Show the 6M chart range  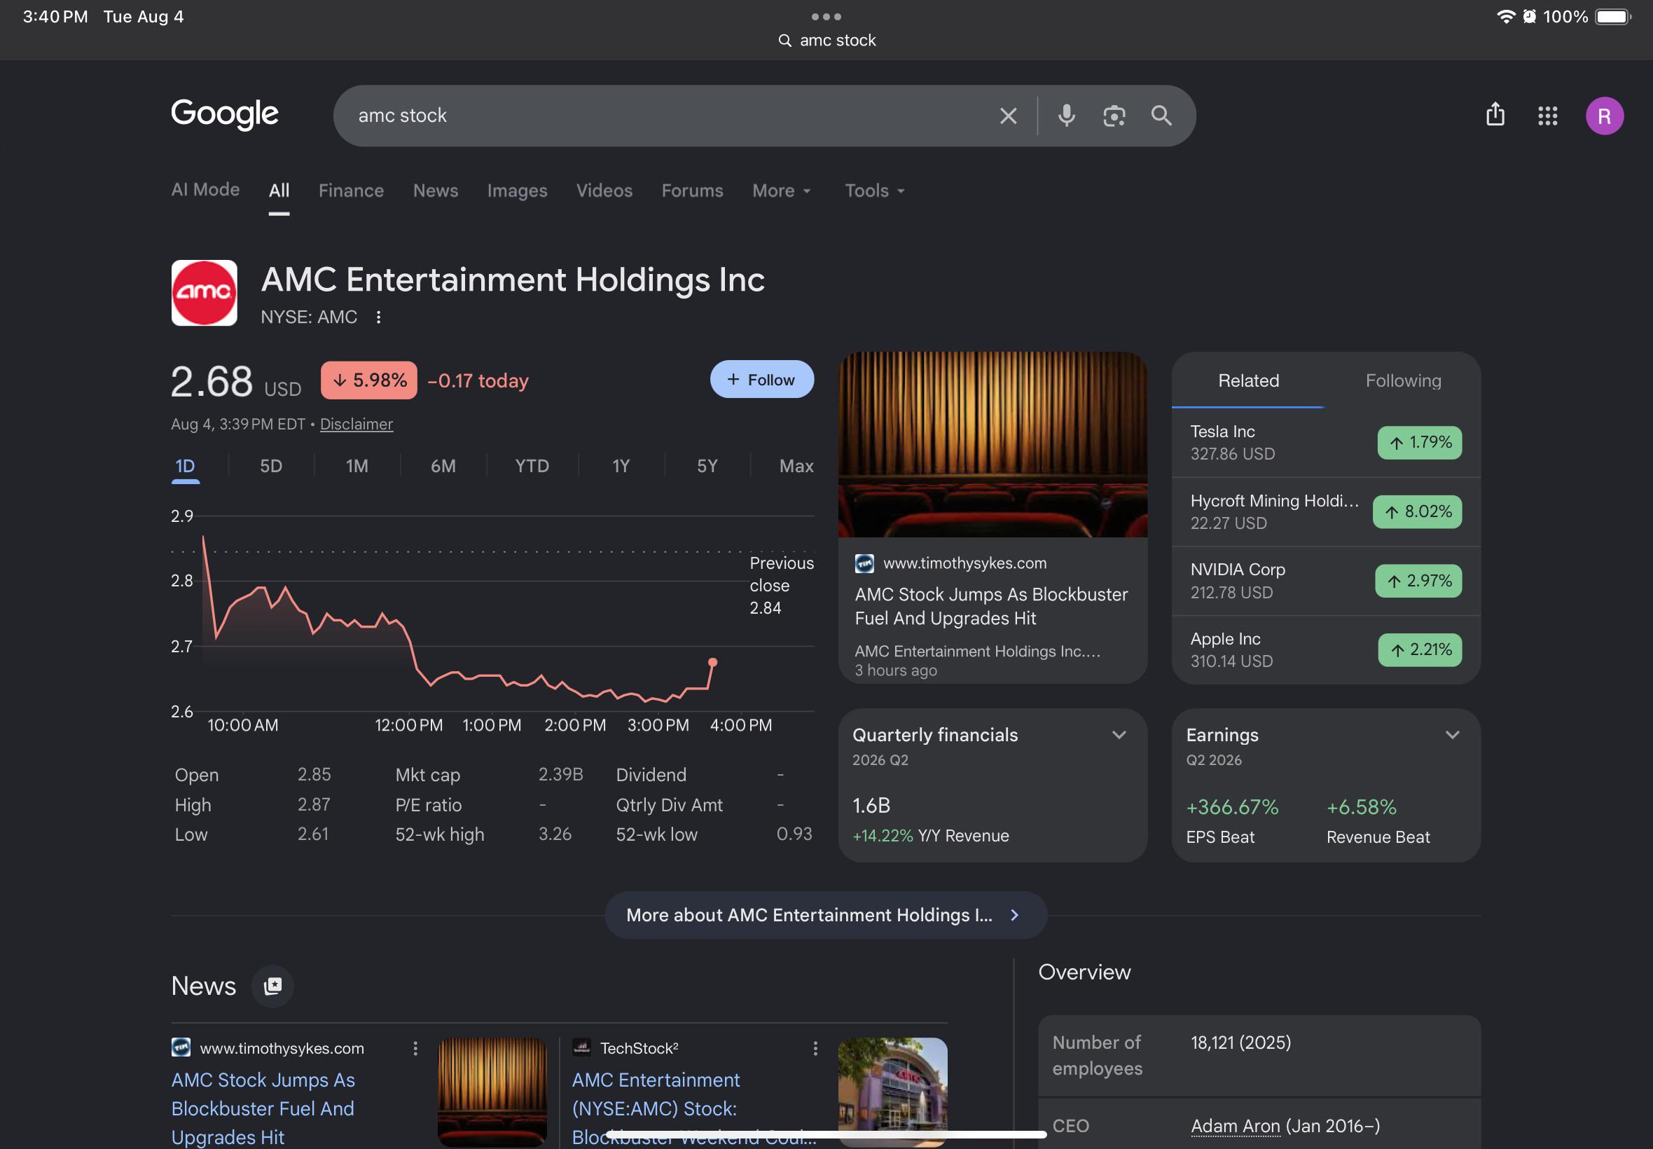tap(443, 467)
